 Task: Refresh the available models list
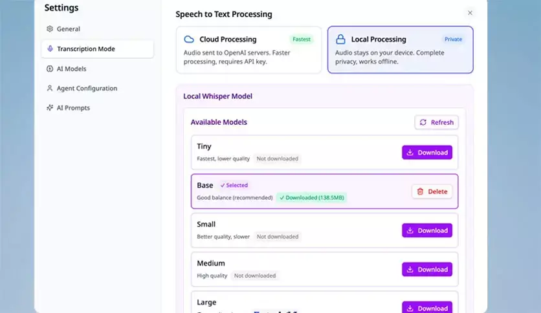(x=436, y=122)
